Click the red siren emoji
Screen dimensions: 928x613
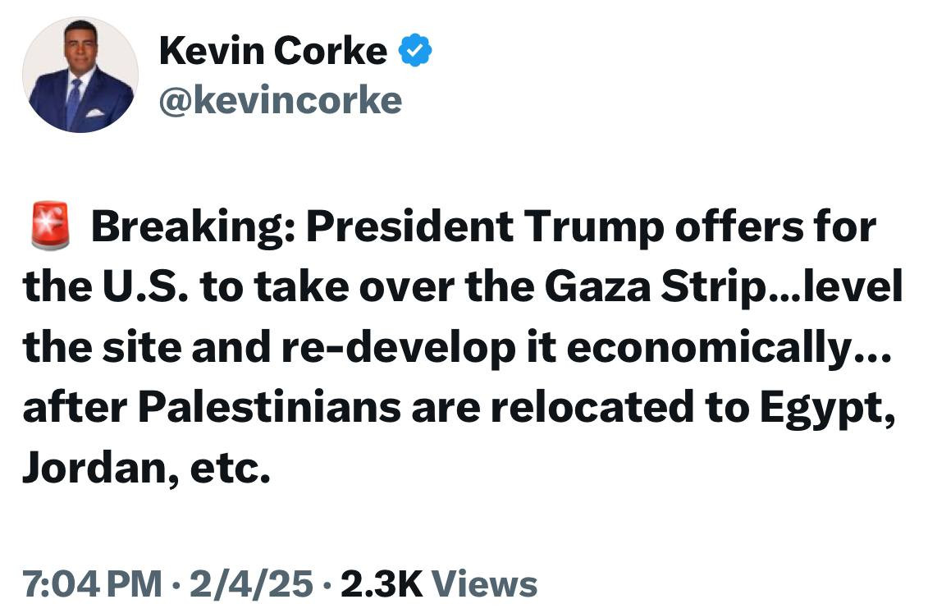point(51,227)
